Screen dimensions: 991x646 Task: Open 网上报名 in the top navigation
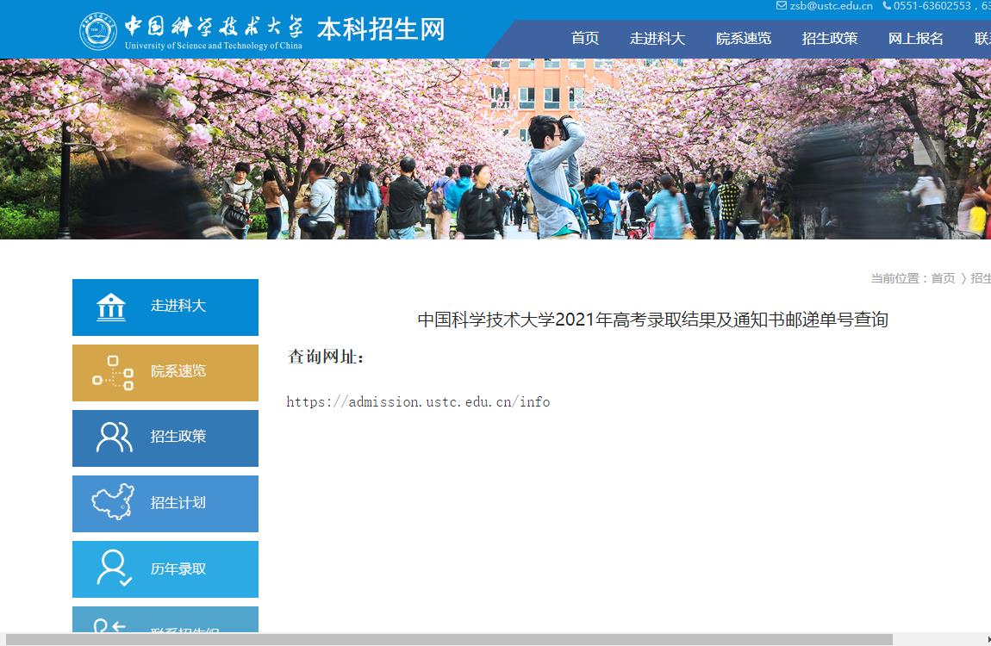tap(915, 39)
